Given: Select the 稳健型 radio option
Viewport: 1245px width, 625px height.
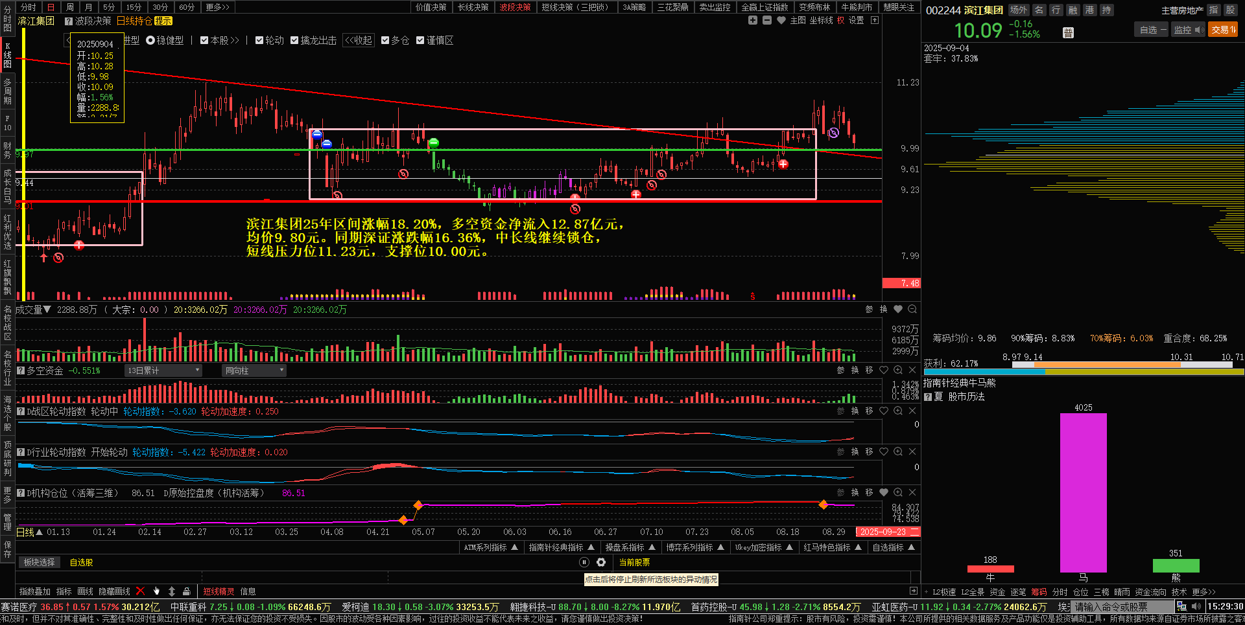Looking at the screenshot, I should pyautogui.click(x=150, y=40).
